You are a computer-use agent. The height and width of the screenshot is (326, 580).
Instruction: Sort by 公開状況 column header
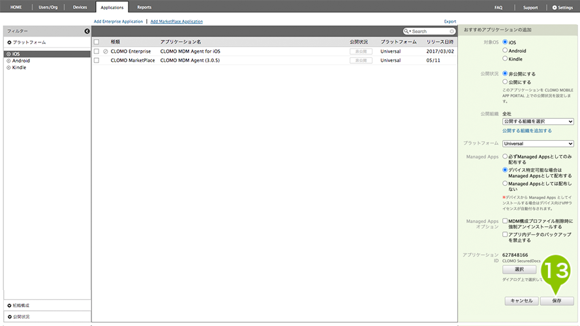[x=359, y=42]
